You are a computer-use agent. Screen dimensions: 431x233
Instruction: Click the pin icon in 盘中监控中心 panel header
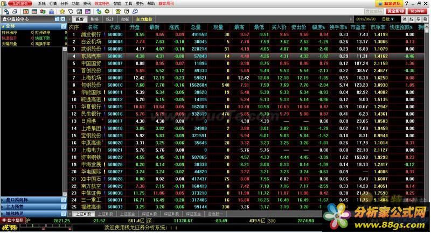click(x=57, y=19)
